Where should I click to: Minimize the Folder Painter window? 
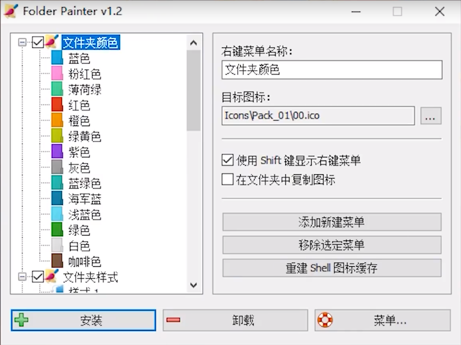(x=356, y=12)
